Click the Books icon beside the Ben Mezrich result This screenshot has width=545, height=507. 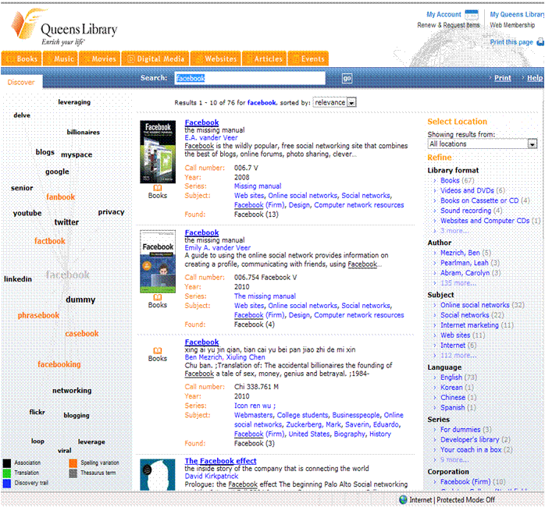[158, 351]
